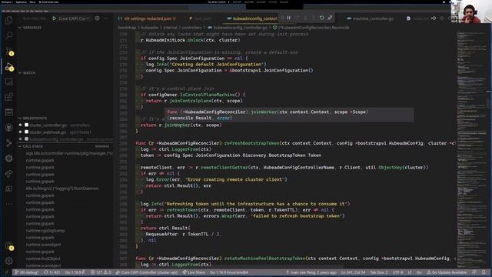Open the Accounts icon in activity bar
The image size is (492, 277).
(x=9, y=246)
